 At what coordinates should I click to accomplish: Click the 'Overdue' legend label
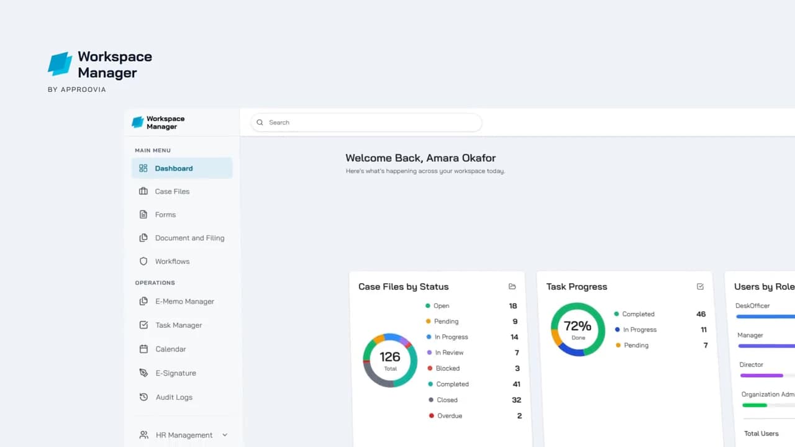[450, 416]
